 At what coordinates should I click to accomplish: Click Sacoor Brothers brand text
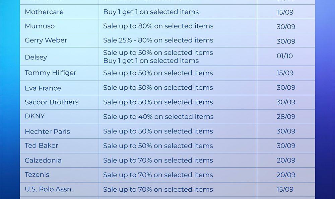(51, 102)
